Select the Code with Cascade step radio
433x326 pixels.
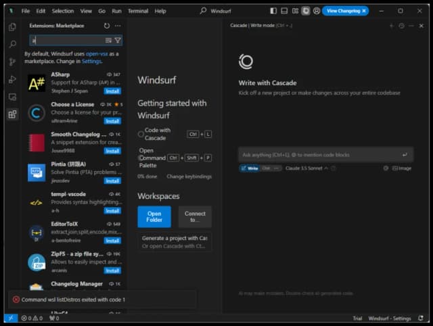coord(141,134)
